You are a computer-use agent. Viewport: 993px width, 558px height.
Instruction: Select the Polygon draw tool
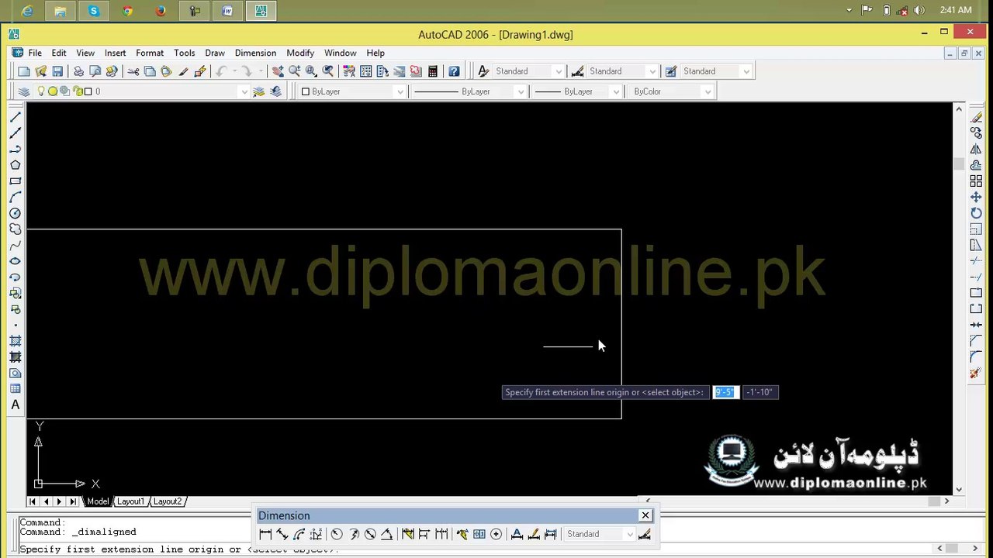(x=15, y=165)
